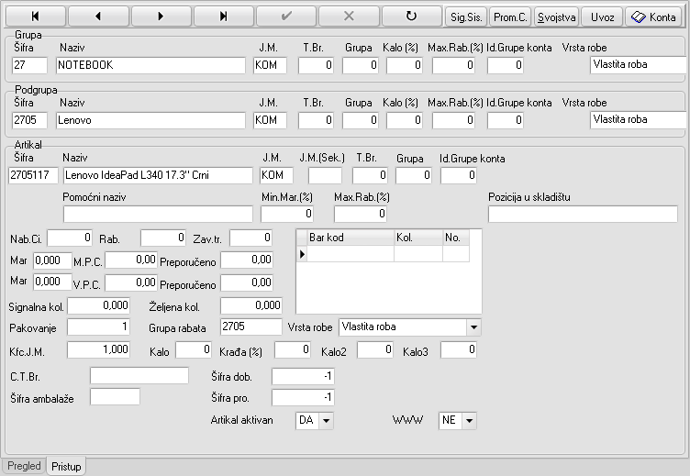The height and width of the screenshot is (476, 690).
Task: Click the Grupa Šifra field showing 27
Action: point(29,65)
